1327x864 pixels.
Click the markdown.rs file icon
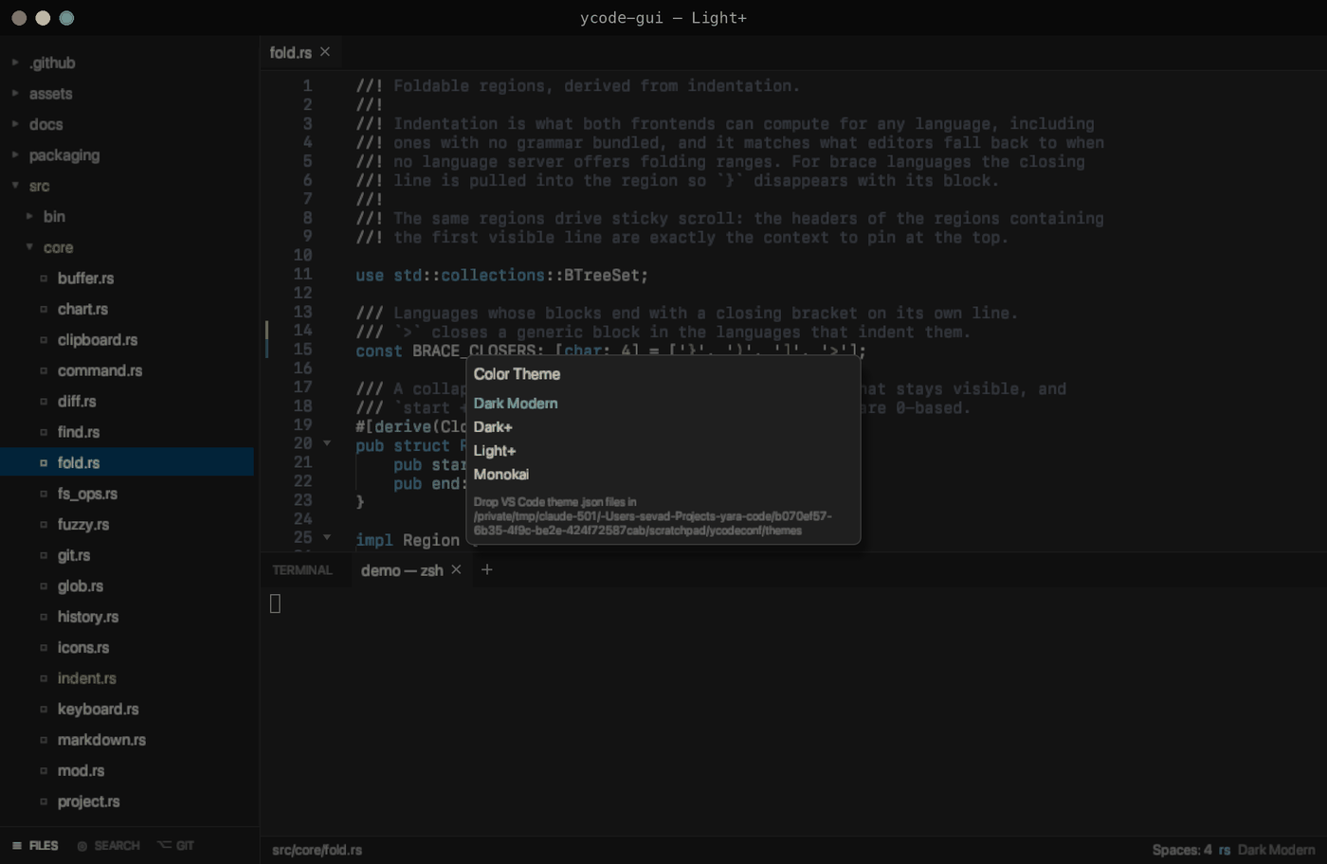(44, 740)
